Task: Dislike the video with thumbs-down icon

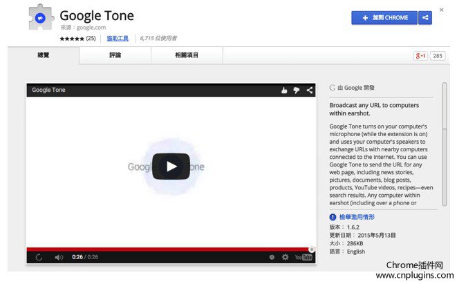Action: point(297,91)
